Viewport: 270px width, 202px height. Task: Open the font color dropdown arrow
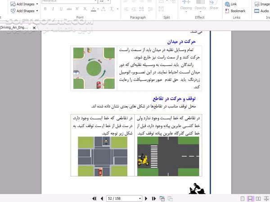click(98, 9)
